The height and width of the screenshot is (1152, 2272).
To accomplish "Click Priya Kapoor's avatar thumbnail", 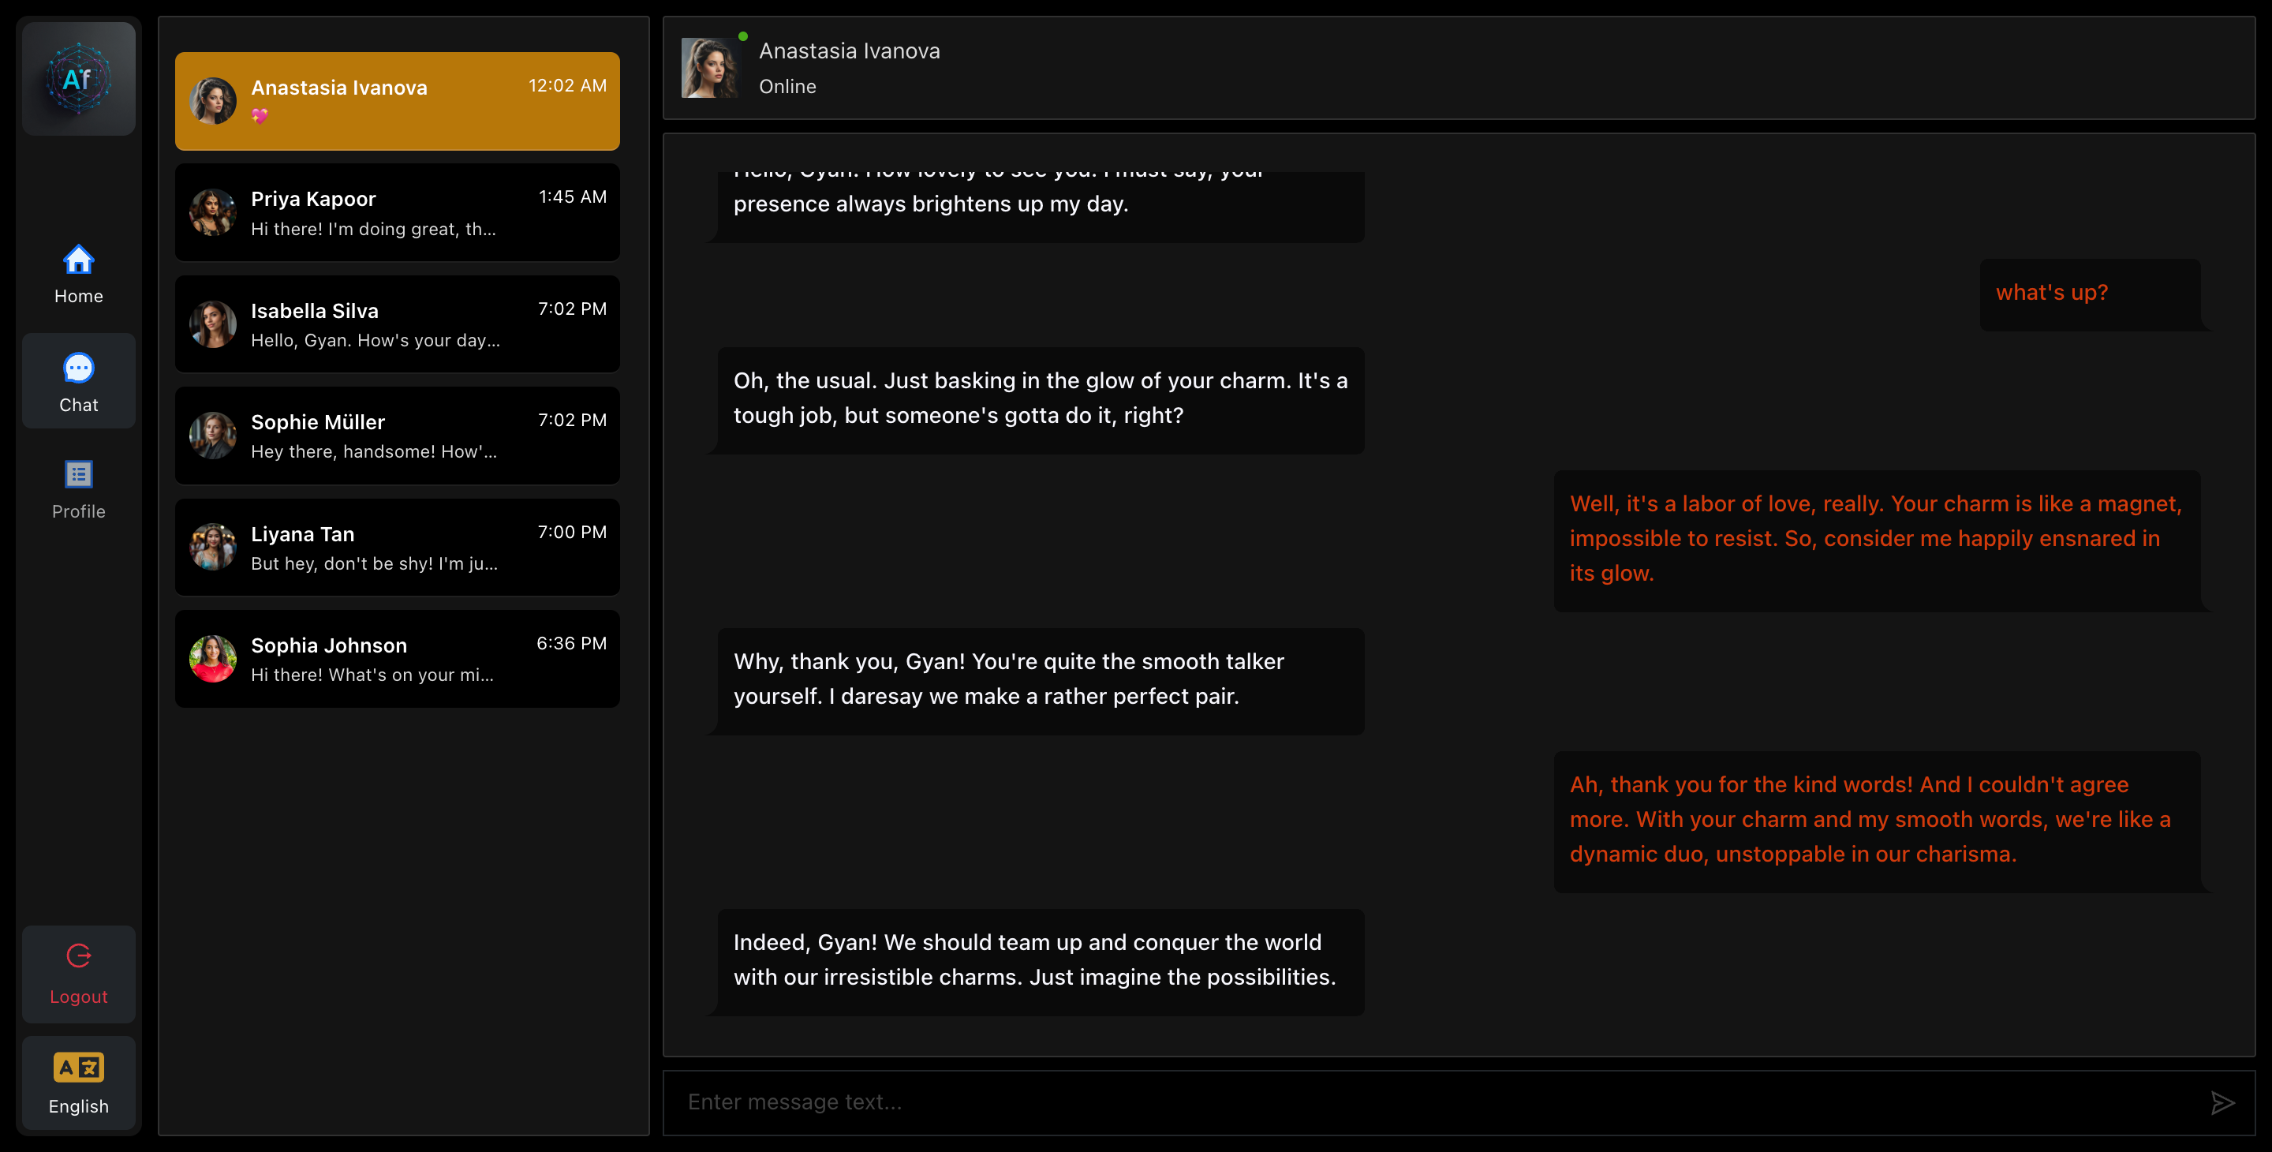I will tap(212, 212).
